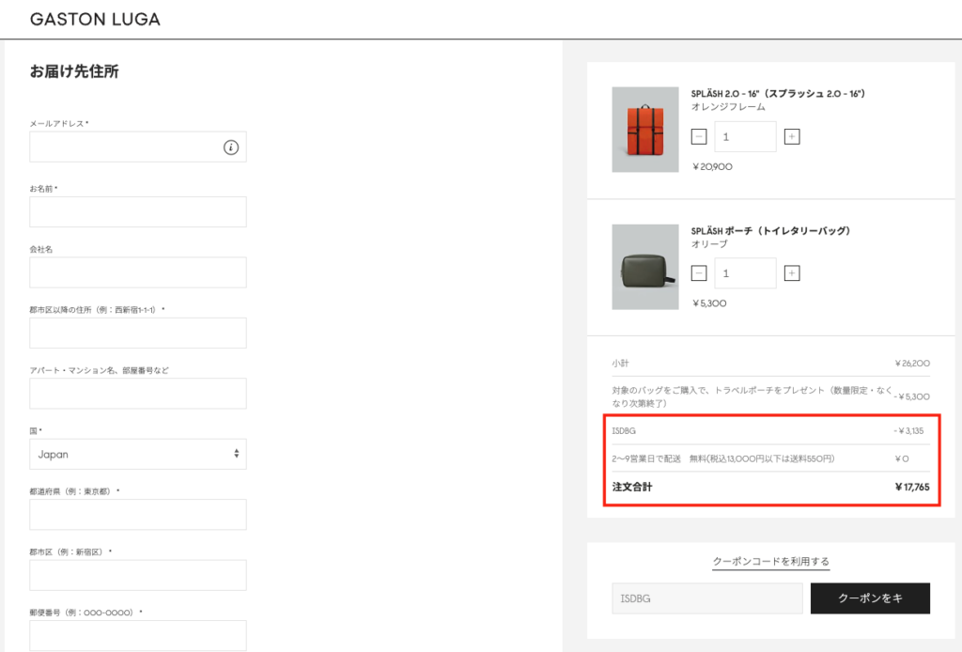
Task: Decrease quantity of orange SPLÄSH backpack
Action: pos(698,136)
